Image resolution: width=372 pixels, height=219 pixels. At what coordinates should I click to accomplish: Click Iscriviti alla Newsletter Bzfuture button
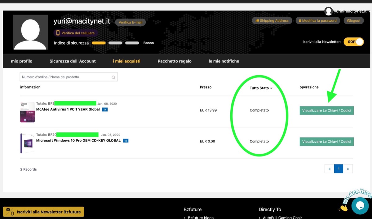click(43, 212)
